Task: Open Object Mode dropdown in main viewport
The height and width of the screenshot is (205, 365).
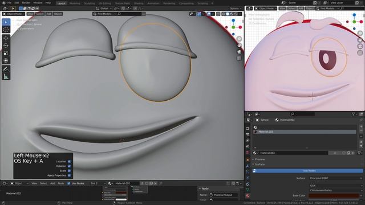Action: point(14,14)
